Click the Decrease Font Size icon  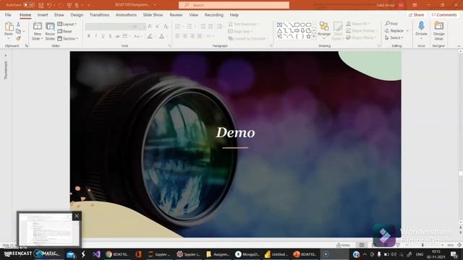(x=158, y=27)
